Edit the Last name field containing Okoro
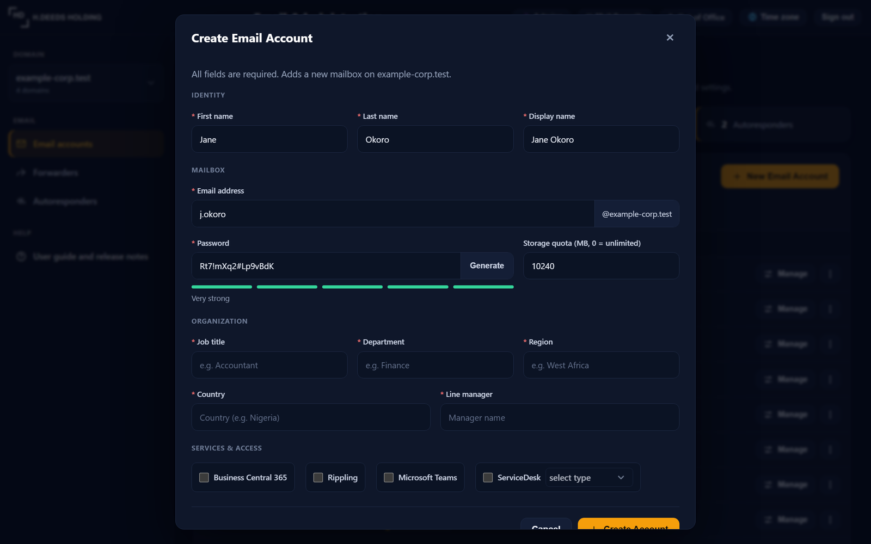 coord(435,139)
